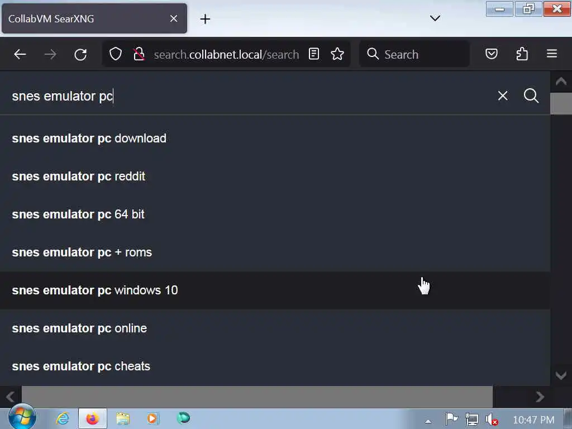Click vertical scrollbar down arrow
The height and width of the screenshot is (429, 572).
click(x=561, y=375)
